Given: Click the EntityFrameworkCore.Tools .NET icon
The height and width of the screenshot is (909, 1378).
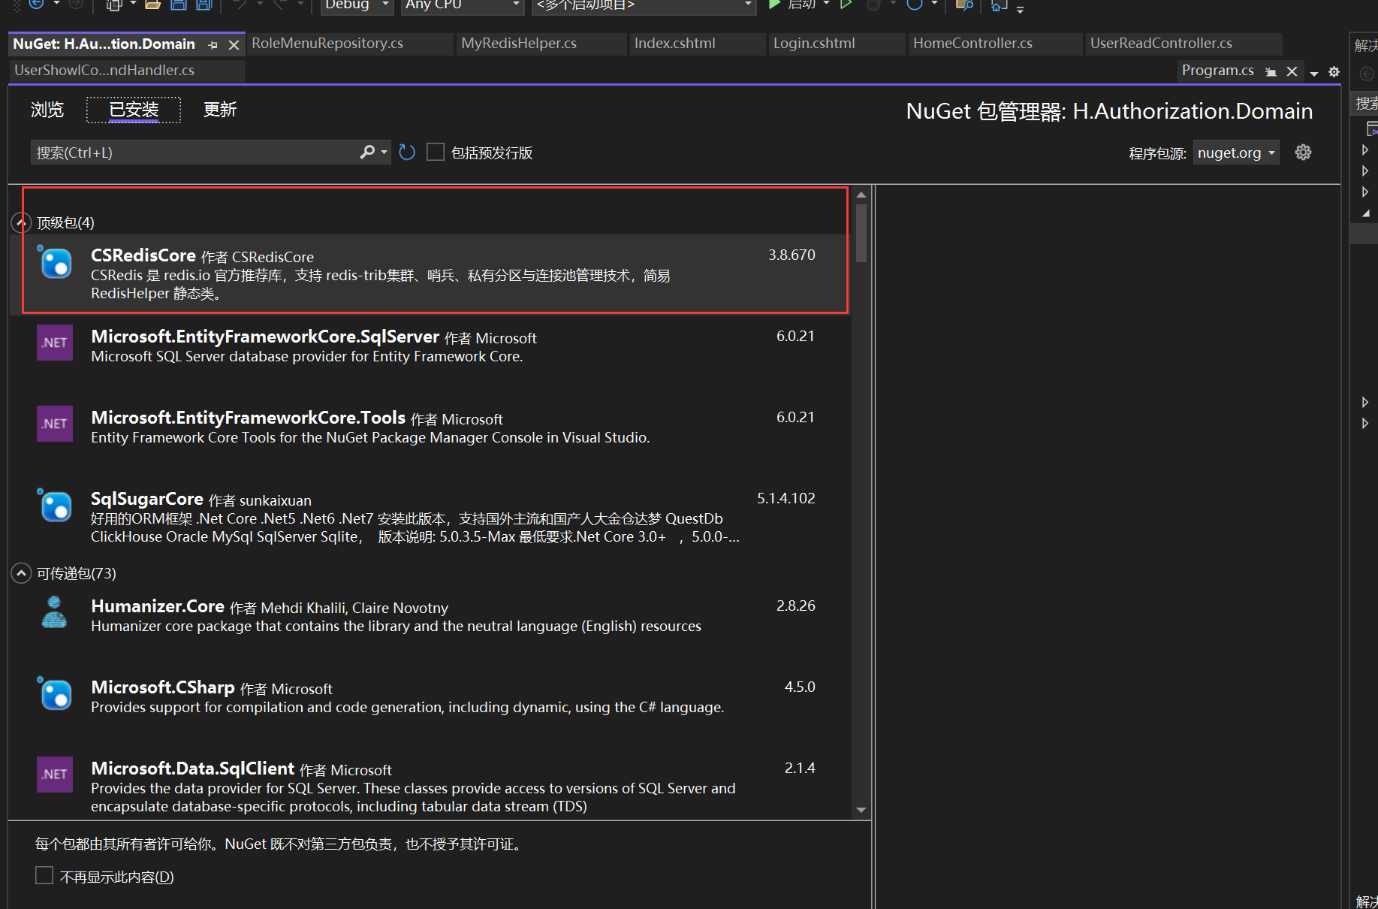Looking at the screenshot, I should click(55, 424).
